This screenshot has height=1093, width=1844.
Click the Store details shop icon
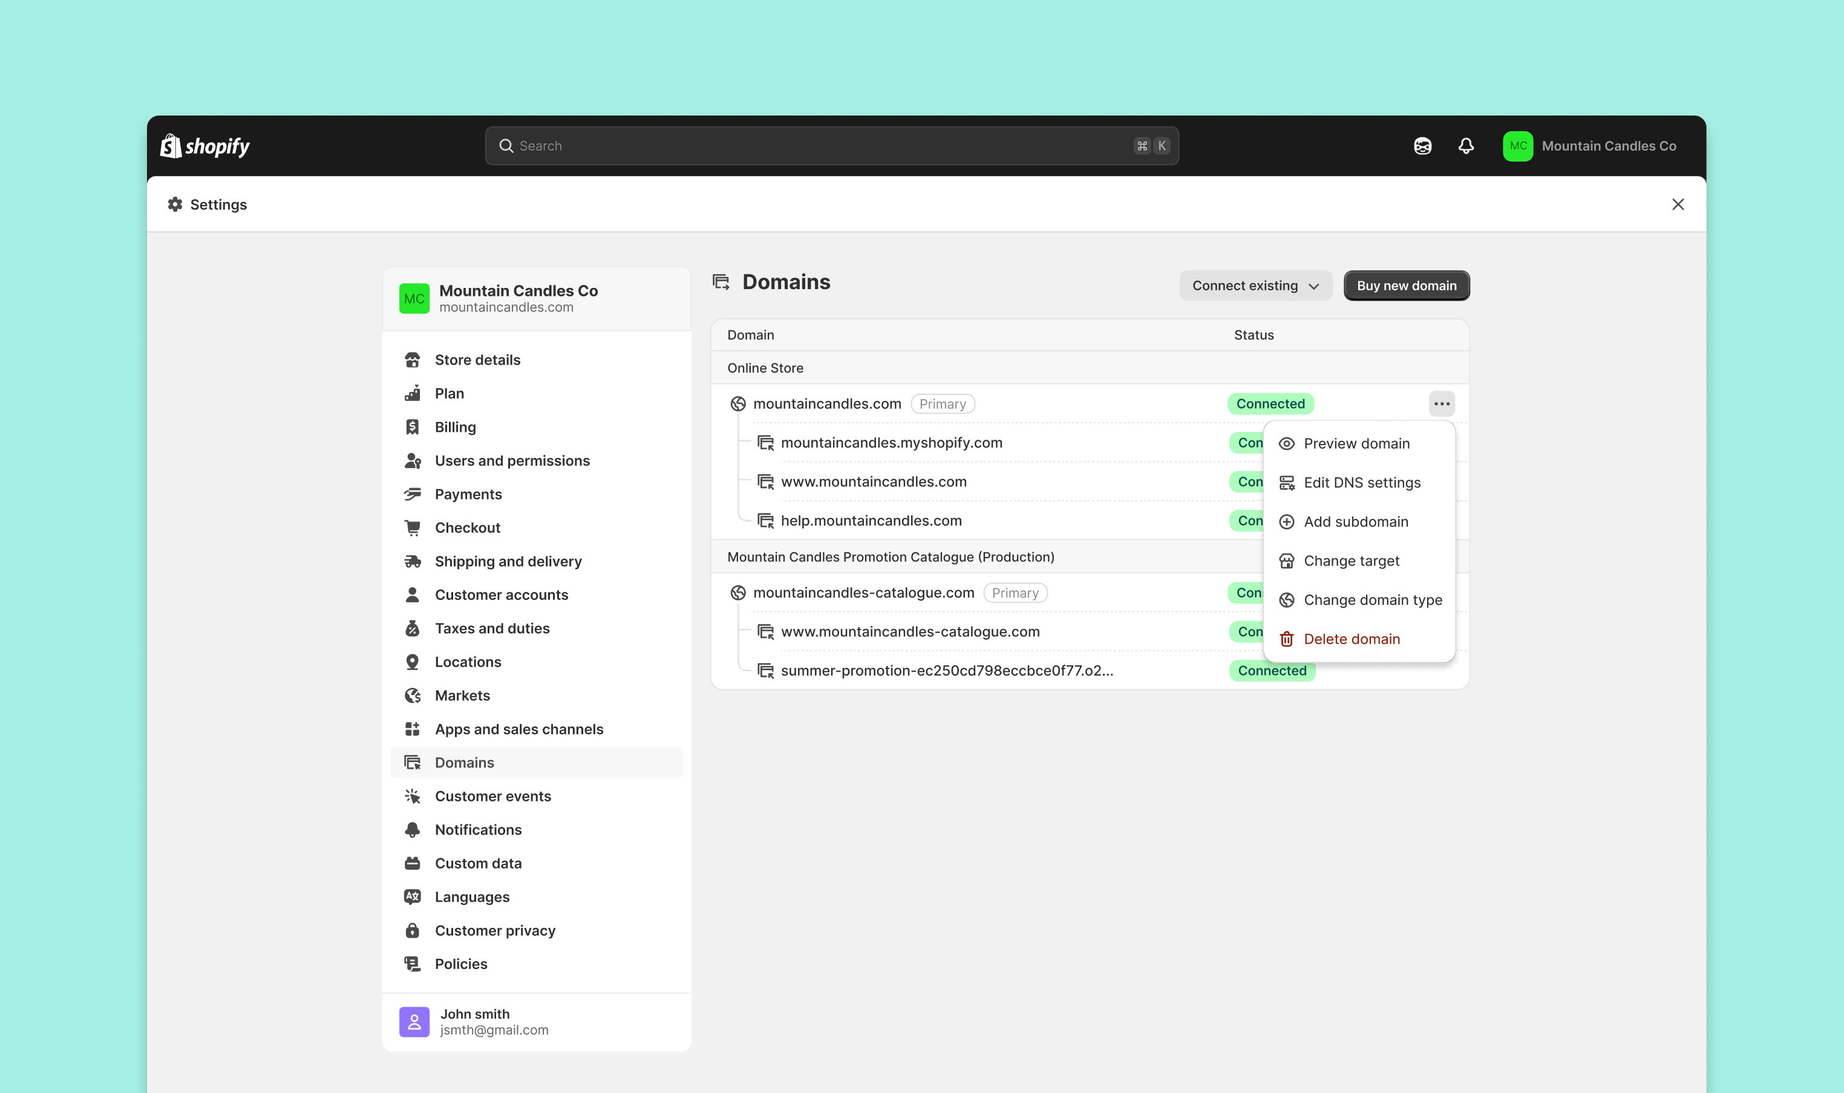[x=413, y=359]
